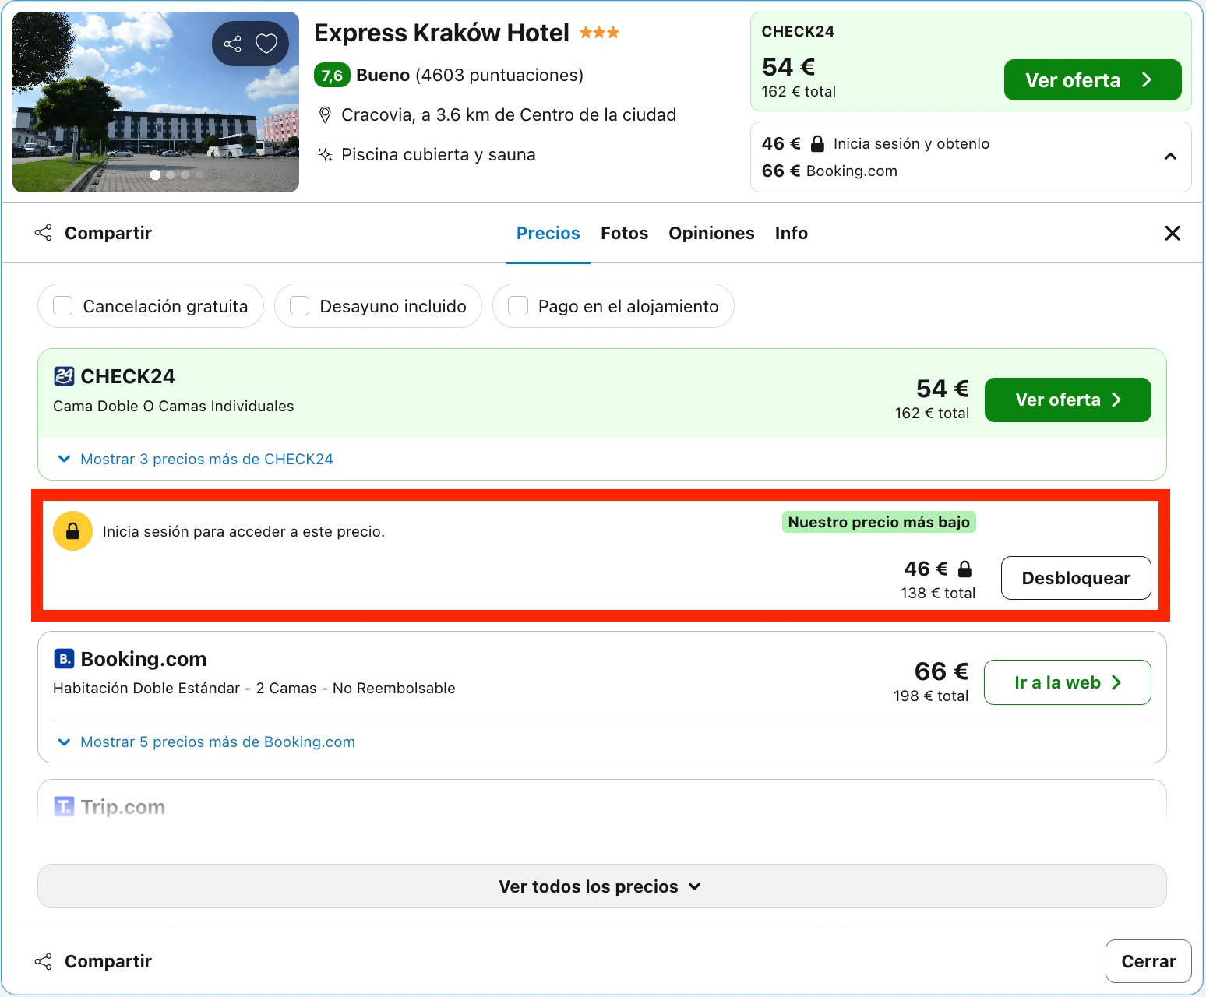Click the share icon in bottom Compartir bar

44,961
